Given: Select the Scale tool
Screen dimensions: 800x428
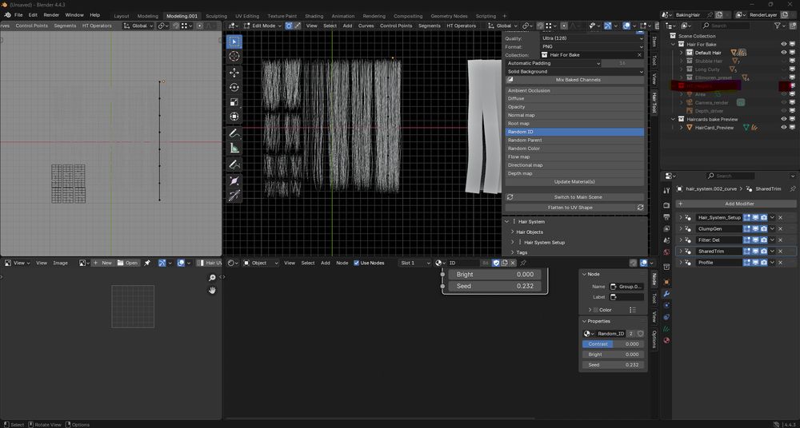Looking at the screenshot, I should point(234,102).
